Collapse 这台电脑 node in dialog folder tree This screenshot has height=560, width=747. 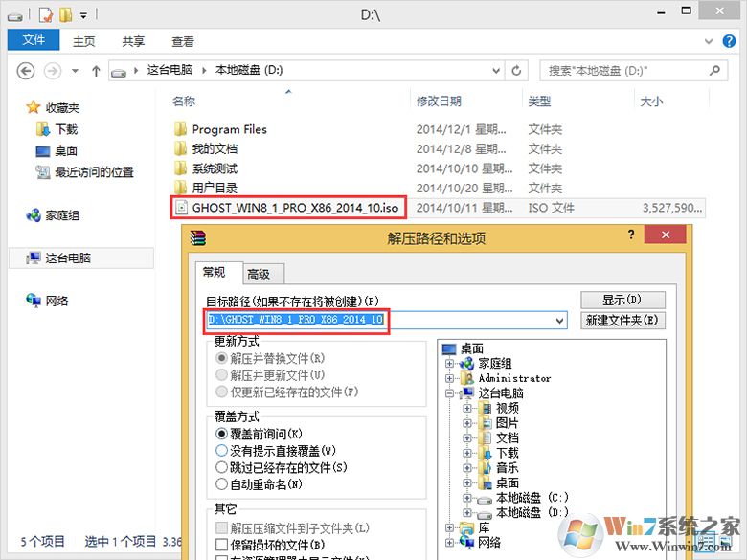(x=449, y=393)
